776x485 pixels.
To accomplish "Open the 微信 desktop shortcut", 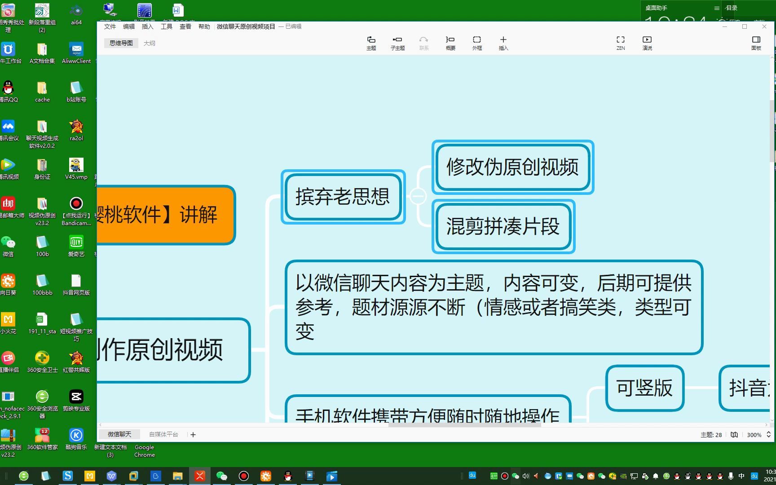I will 8,246.
